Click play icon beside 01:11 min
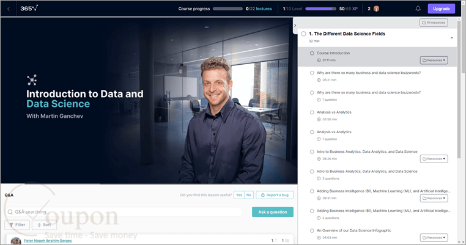466x245 pixels. pyautogui.click(x=319, y=60)
